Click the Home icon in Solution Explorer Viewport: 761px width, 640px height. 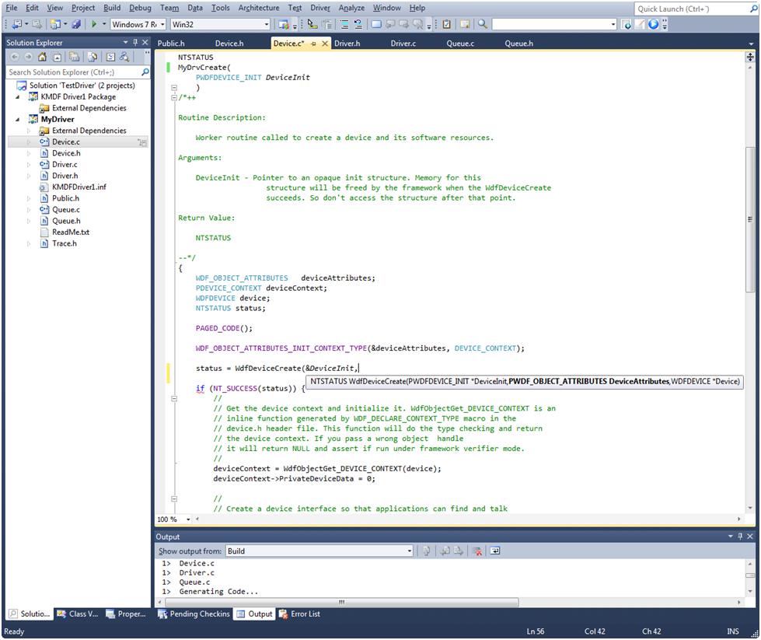point(43,57)
